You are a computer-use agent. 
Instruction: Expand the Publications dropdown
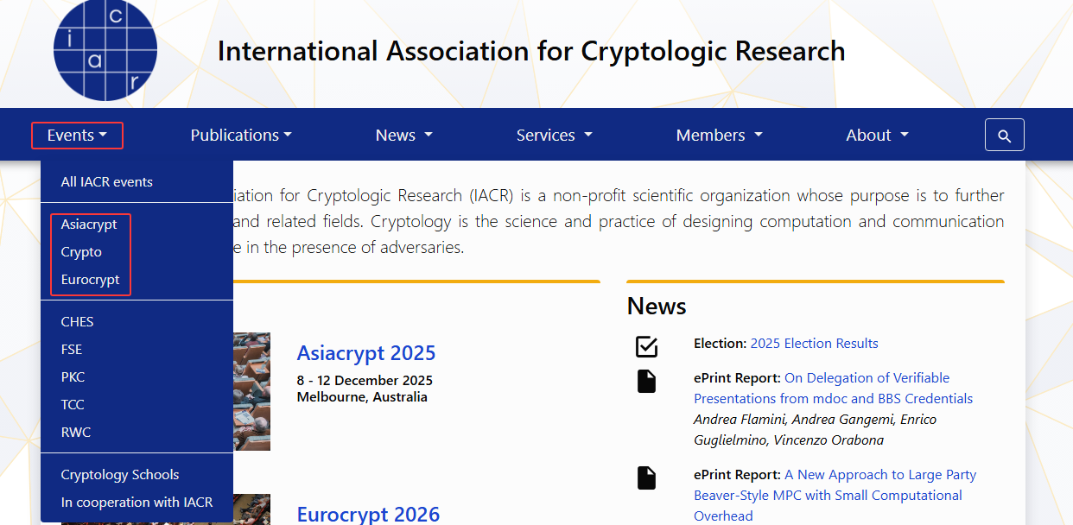click(241, 136)
